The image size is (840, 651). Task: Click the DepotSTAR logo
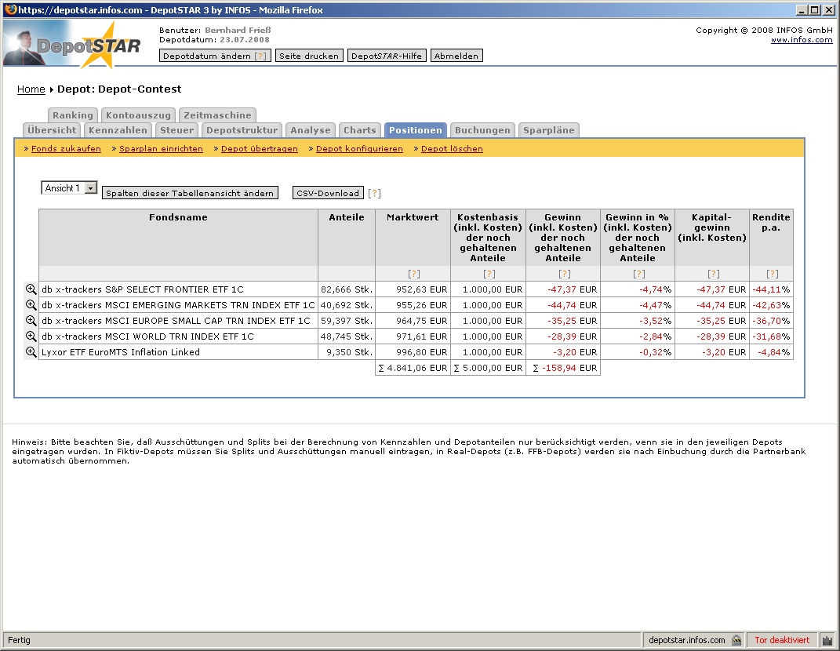point(73,44)
